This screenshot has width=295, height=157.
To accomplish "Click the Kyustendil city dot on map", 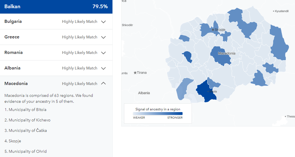I will [x=274, y=11].
